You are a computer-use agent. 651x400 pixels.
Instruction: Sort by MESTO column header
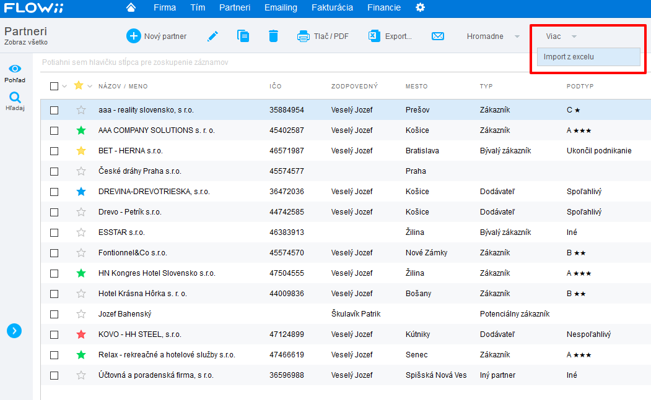pos(416,86)
